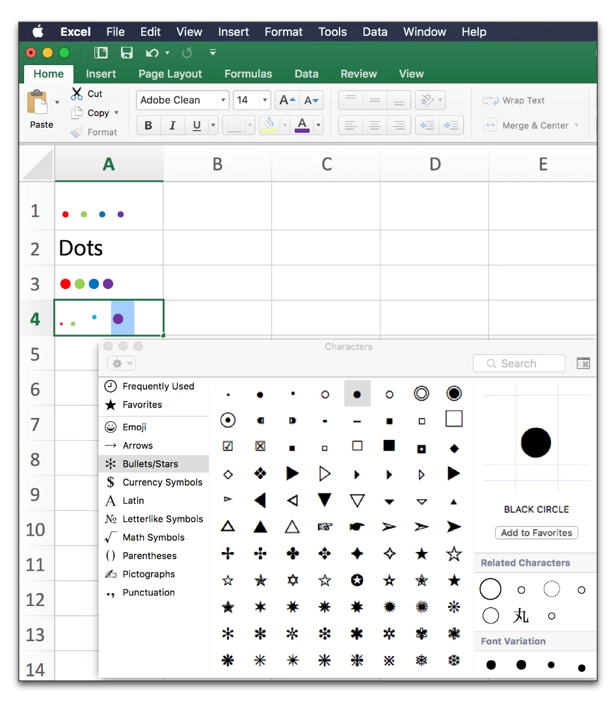Image resolution: width=616 pixels, height=703 pixels.
Task: Align text to top
Action: coord(351,100)
